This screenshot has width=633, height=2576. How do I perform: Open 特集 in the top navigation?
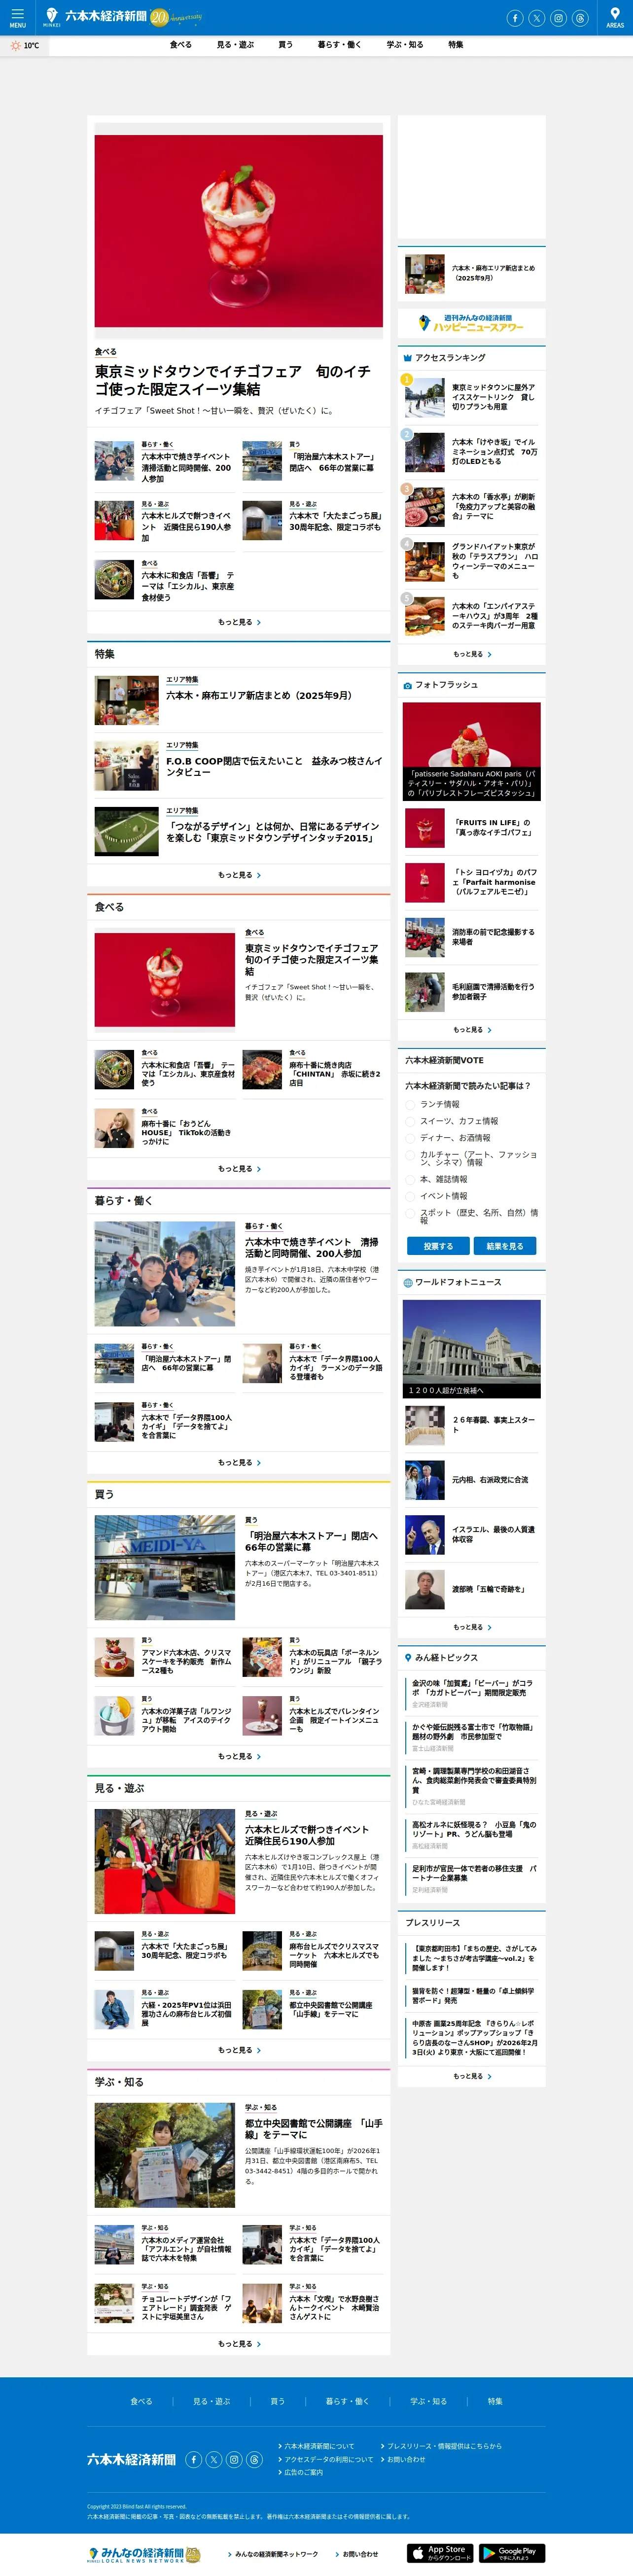coord(456,45)
